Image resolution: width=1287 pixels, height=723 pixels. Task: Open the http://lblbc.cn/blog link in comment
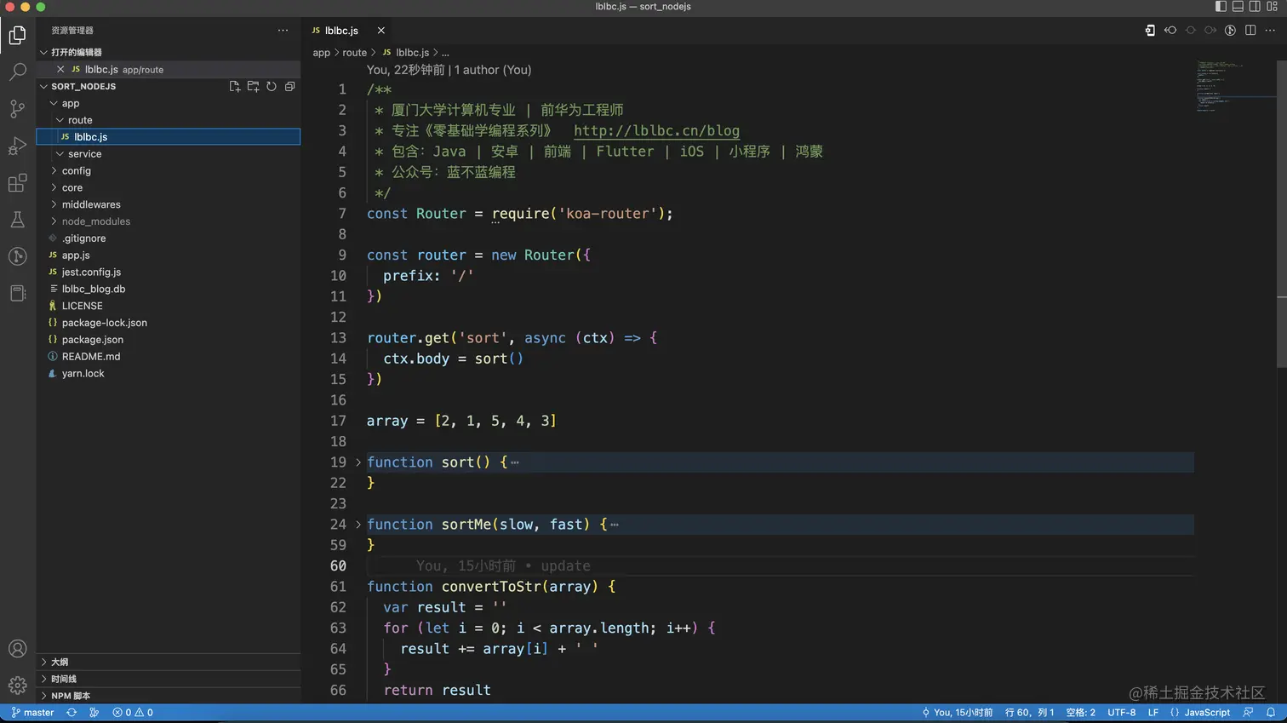coord(656,131)
